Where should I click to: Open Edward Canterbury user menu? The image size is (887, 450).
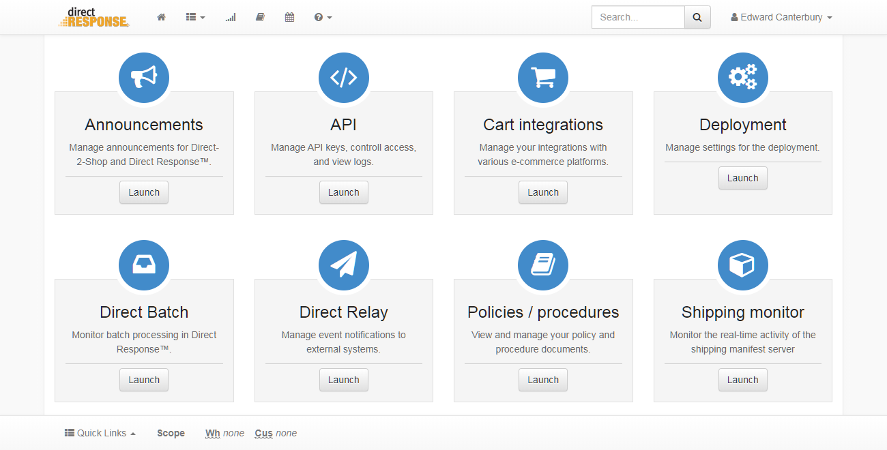pos(781,17)
